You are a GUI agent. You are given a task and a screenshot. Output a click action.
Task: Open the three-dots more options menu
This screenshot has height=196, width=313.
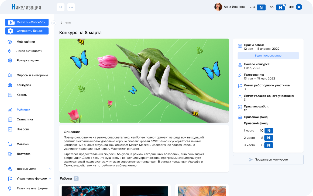[71, 7]
